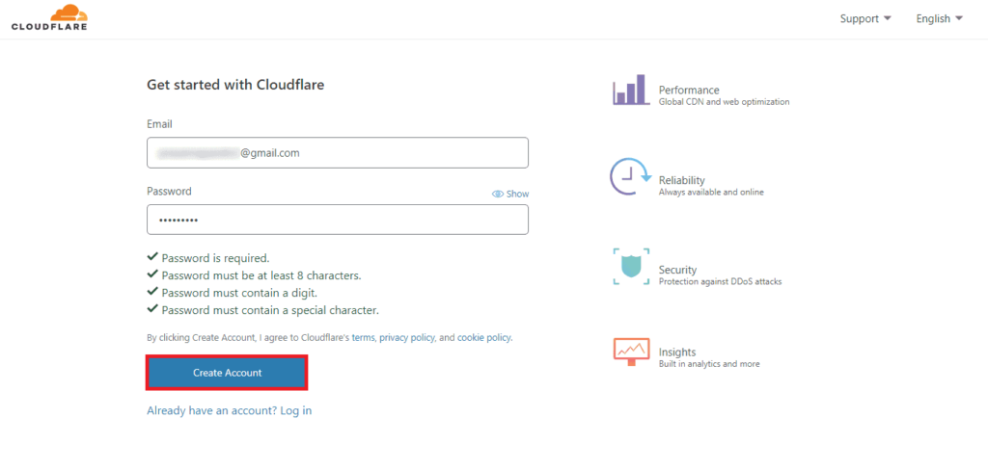Show the password with the eye toggle
Screen dimensions: 988x470
click(x=510, y=194)
